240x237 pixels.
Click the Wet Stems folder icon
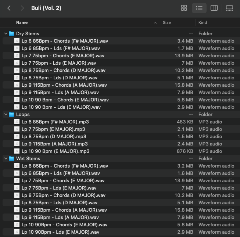[11, 158]
